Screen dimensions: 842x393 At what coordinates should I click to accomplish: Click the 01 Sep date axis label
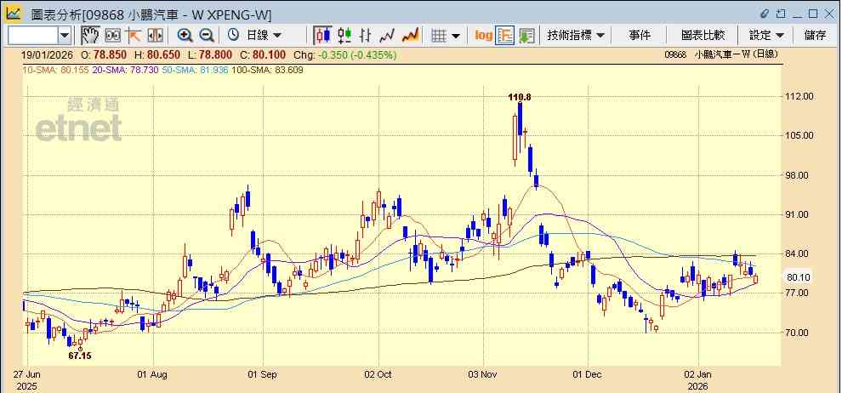point(263,374)
